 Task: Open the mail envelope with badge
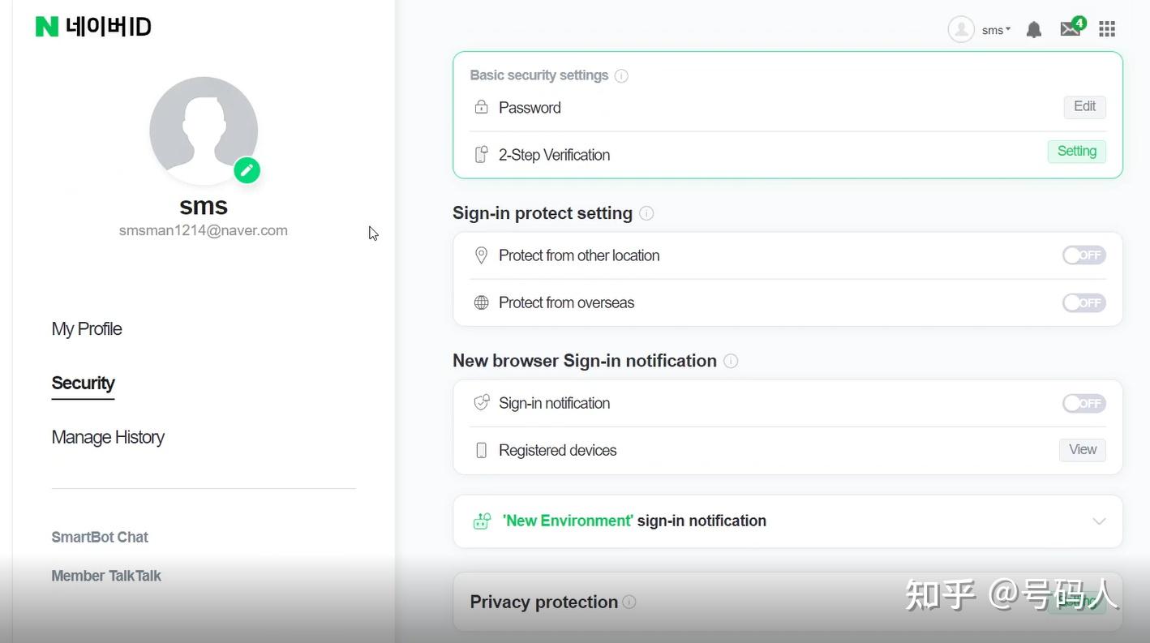(x=1071, y=29)
